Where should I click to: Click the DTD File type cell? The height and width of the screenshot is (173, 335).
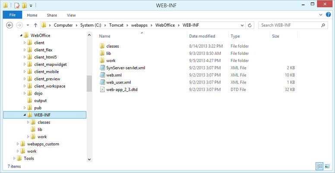point(238,90)
